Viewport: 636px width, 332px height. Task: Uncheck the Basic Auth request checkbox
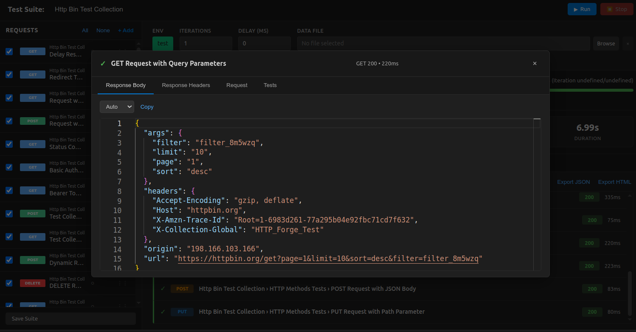9,167
